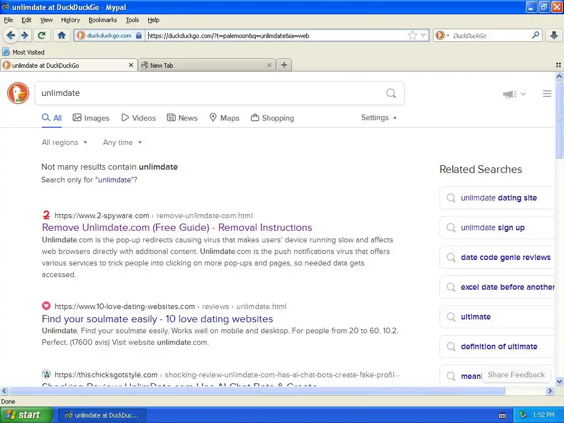Screen dimensions: 564x423
Task: Open the Windows start menu
Action: (26, 415)
